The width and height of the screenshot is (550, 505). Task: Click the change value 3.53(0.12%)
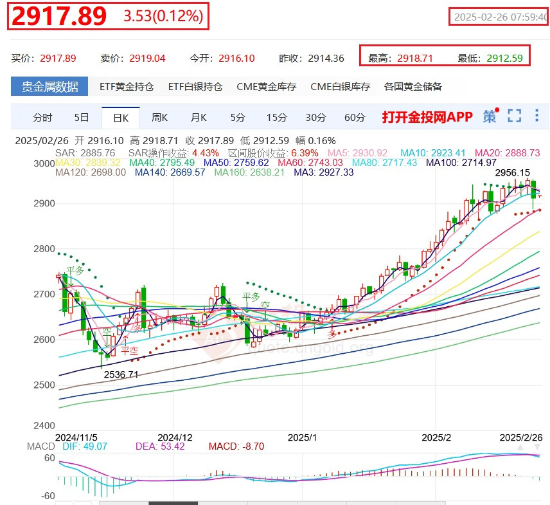163,16
